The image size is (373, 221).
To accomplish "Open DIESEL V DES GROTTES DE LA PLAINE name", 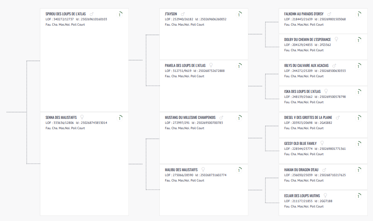I will point(308,117).
